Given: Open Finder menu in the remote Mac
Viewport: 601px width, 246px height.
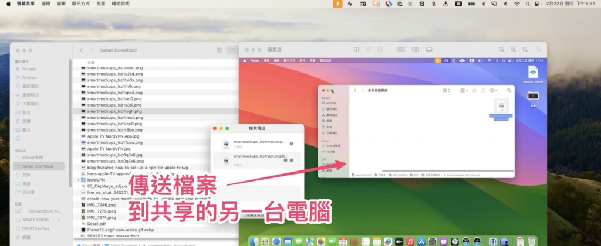Looking at the screenshot, I should pos(255,60).
